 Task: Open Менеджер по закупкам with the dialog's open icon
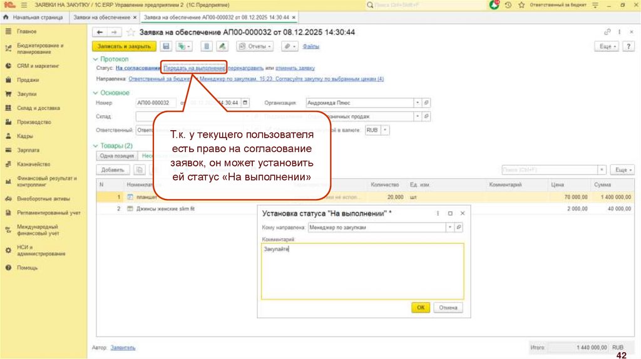point(459,228)
